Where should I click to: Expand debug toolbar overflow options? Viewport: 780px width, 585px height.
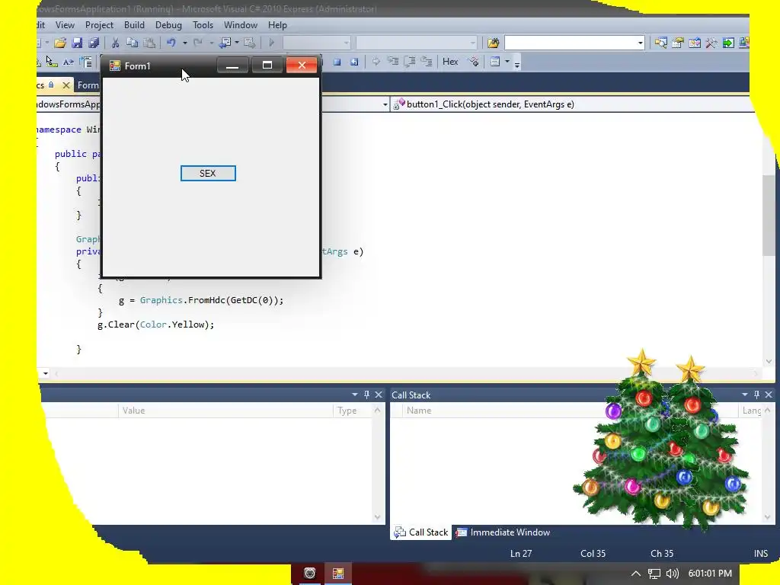coord(517,64)
